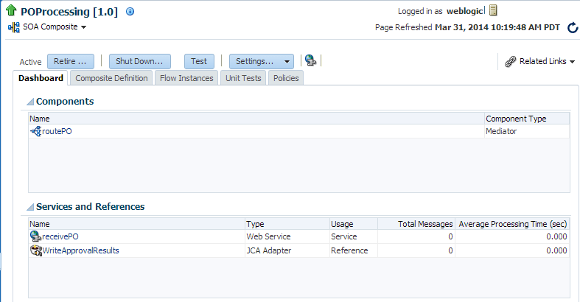Open the blue information icon next to POProcessing [1.0]
Viewport: 580px width, 302px height.
pyautogui.click(x=130, y=12)
